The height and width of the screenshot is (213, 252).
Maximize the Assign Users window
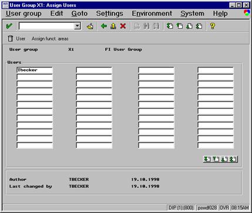239,5
